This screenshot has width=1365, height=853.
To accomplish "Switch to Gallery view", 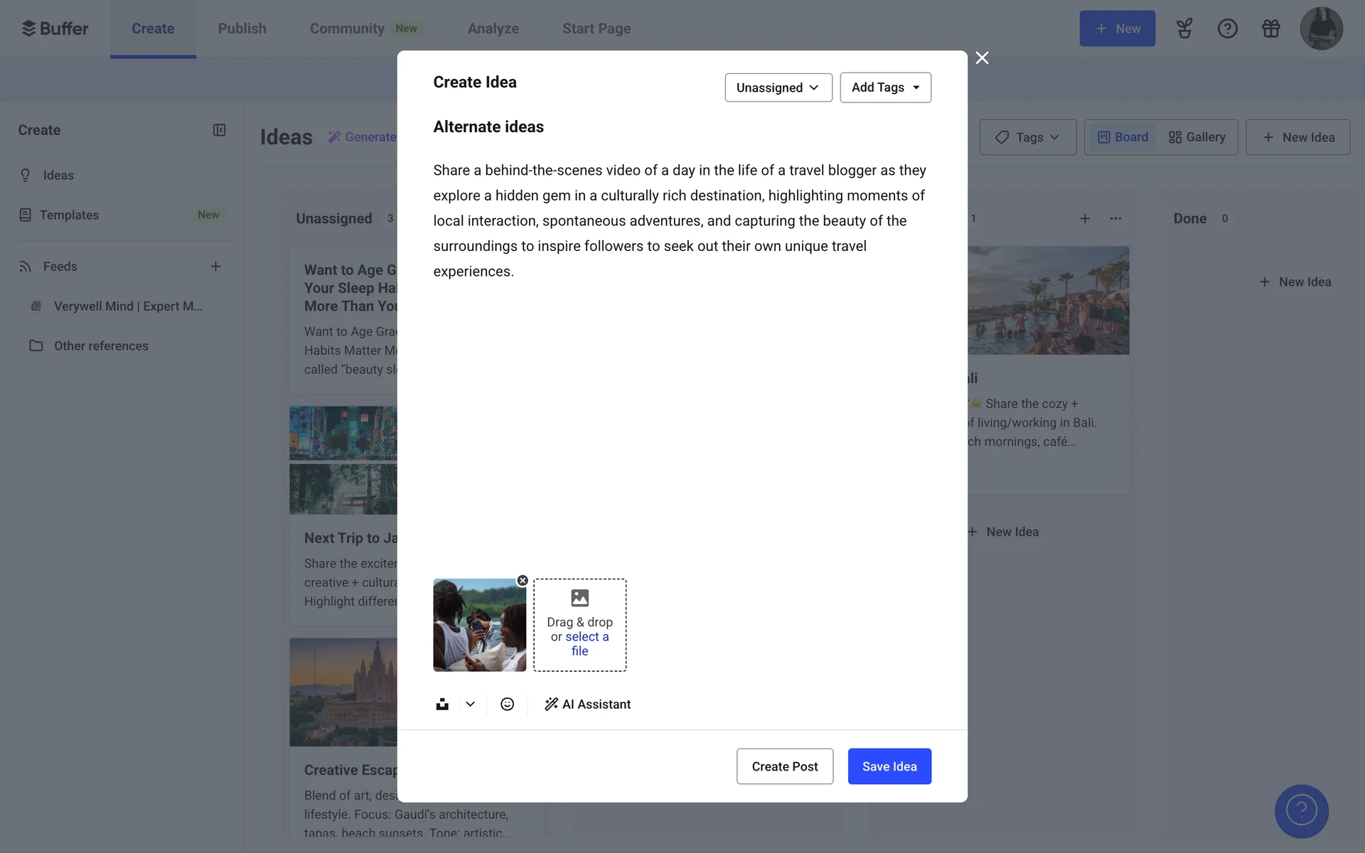I will (x=1197, y=137).
